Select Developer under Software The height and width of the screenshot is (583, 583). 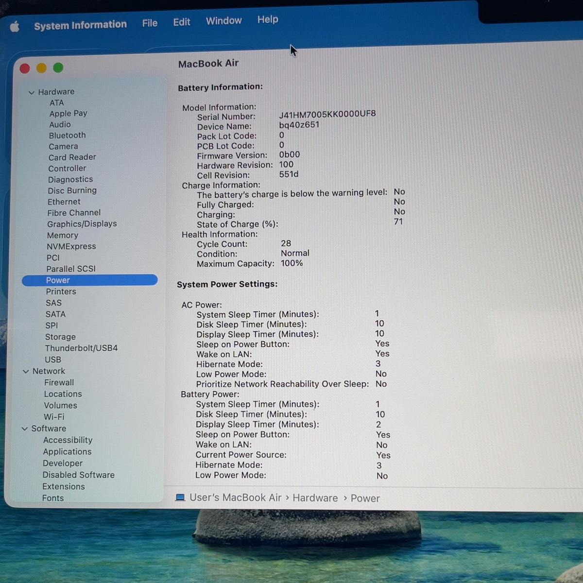pos(63,463)
